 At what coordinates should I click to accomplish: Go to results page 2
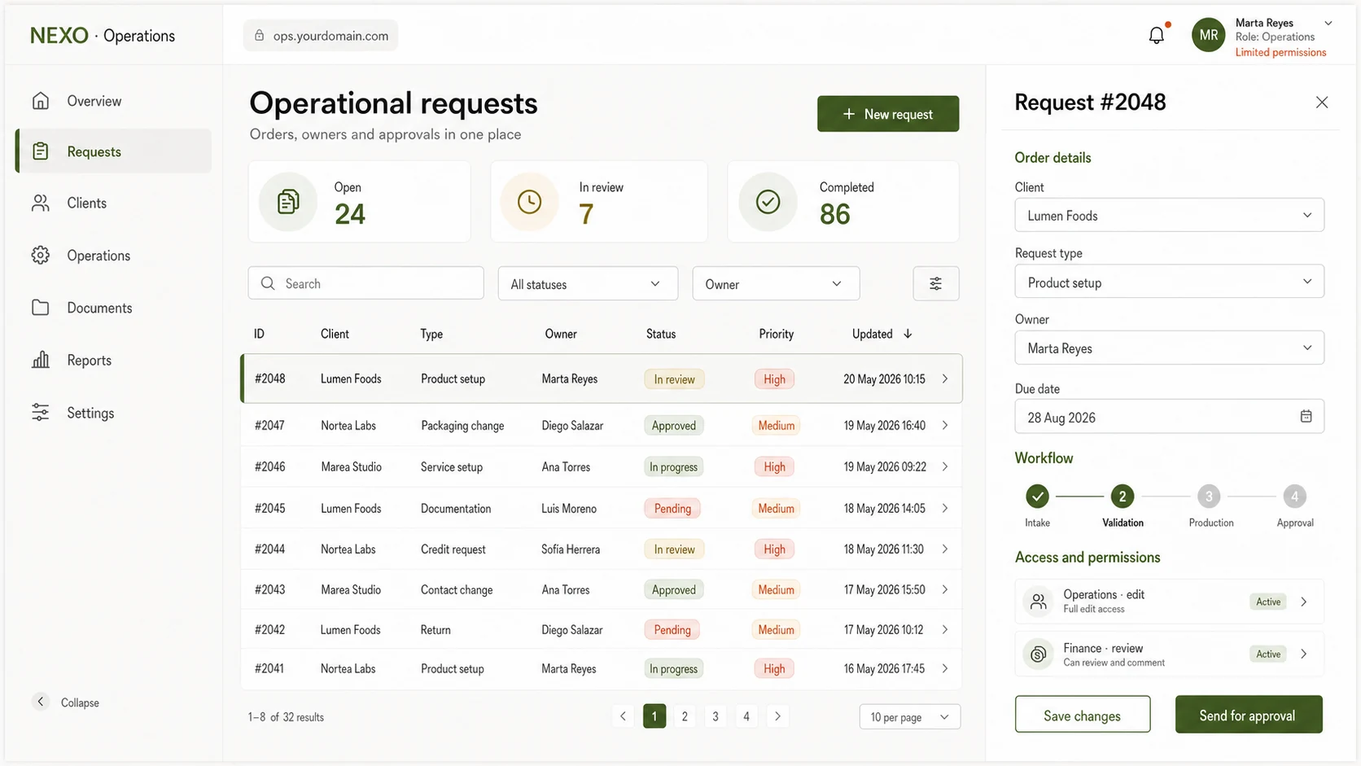(685, 716)
